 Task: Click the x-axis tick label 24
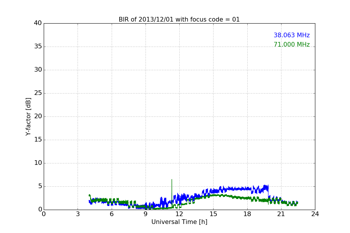pyautogui.click(x=315, y=214)
